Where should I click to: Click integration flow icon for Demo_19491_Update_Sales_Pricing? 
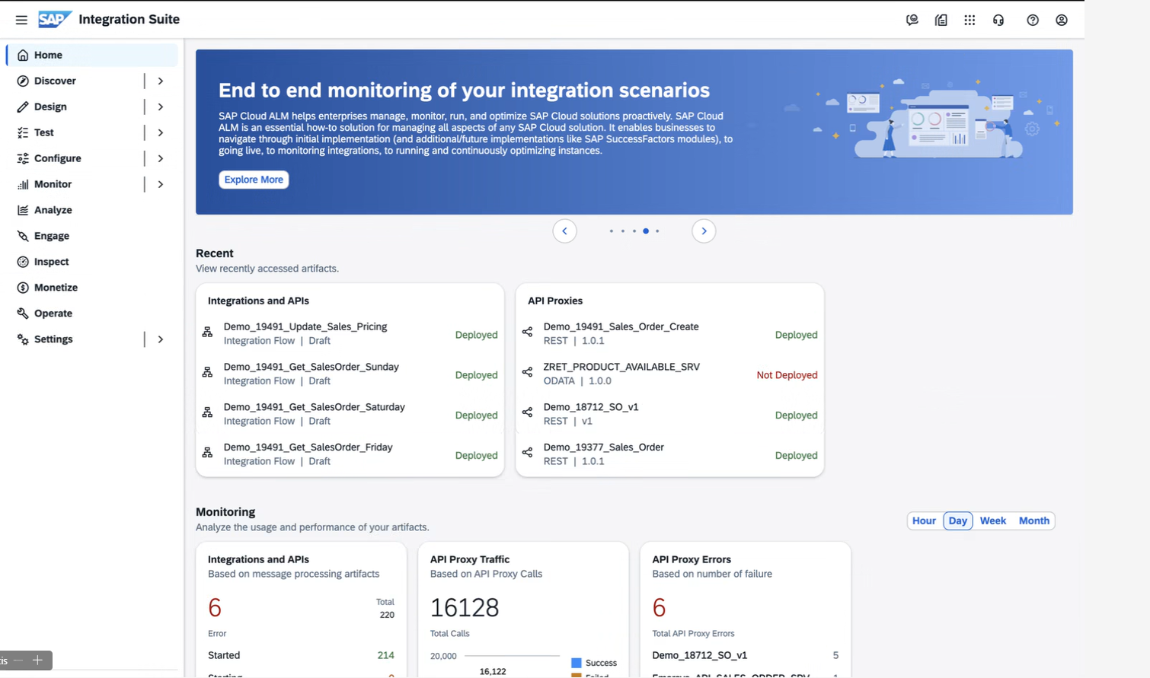tap(207, 332)
